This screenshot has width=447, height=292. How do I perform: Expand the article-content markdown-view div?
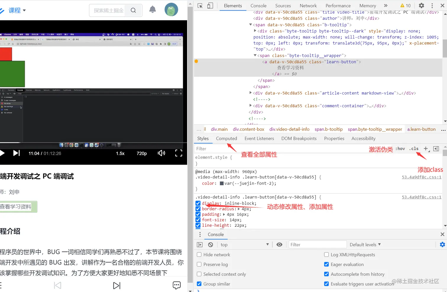(x=251, y=93)
